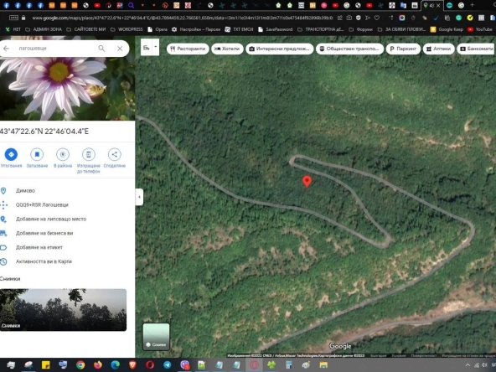
Task: Select the red map pin marker
Action: [x=307, y=182]
